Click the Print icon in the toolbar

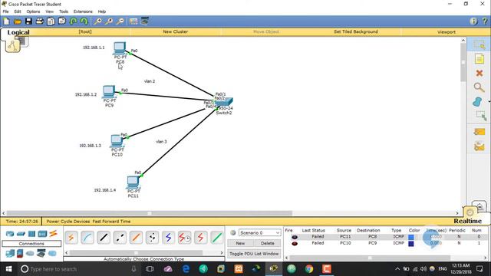(39, 21)
